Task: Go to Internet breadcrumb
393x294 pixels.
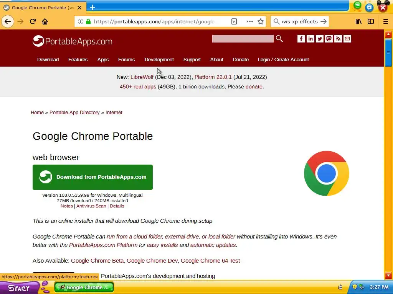Action: (x=114, y=112)
